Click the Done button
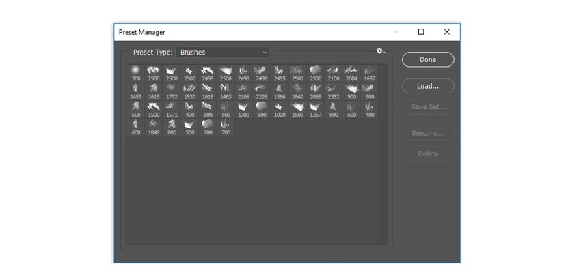 click(x=428, y=59)
